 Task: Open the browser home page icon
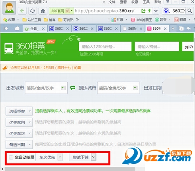click(43, 11)
